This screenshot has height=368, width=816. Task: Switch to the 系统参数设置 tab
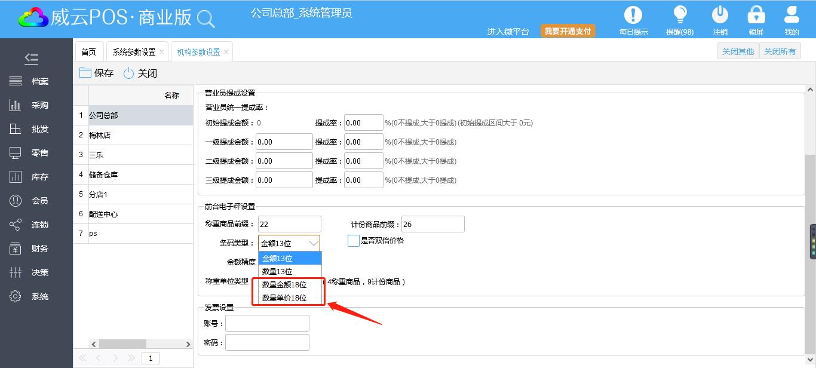[134, 52]
